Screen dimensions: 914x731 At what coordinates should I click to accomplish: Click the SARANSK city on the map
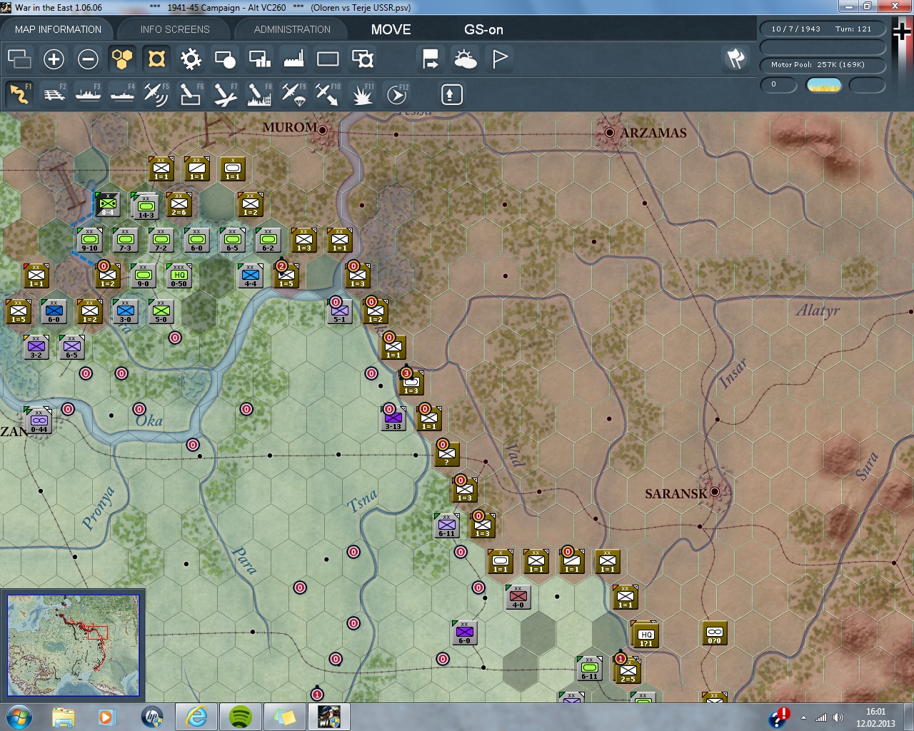(714, 491)
